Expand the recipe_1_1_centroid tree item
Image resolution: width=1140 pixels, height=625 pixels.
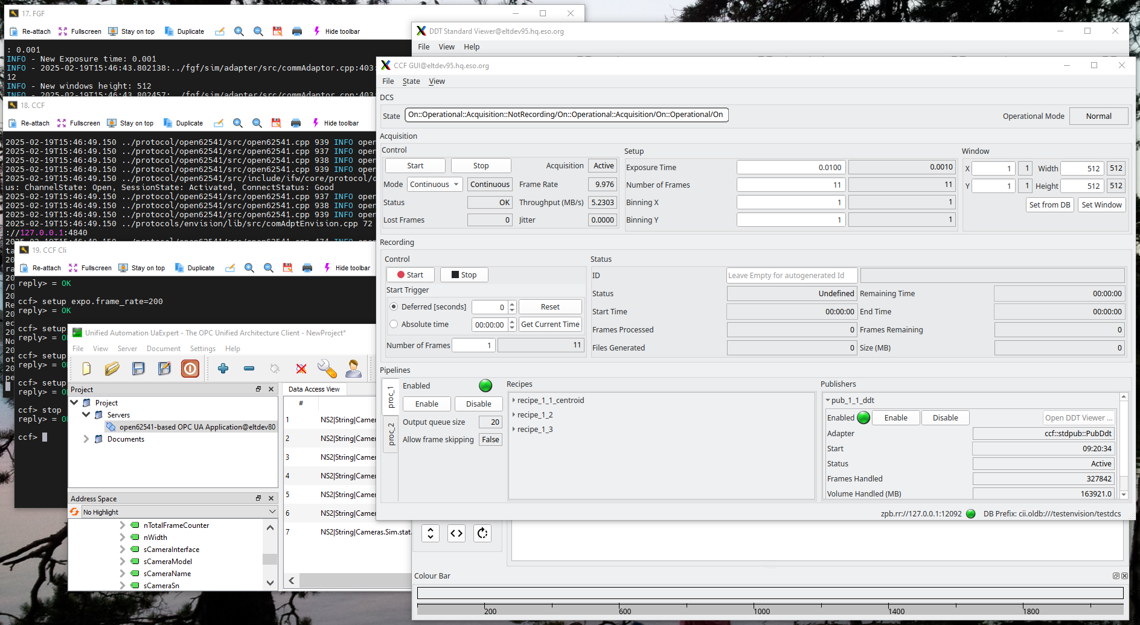point(514,401)
